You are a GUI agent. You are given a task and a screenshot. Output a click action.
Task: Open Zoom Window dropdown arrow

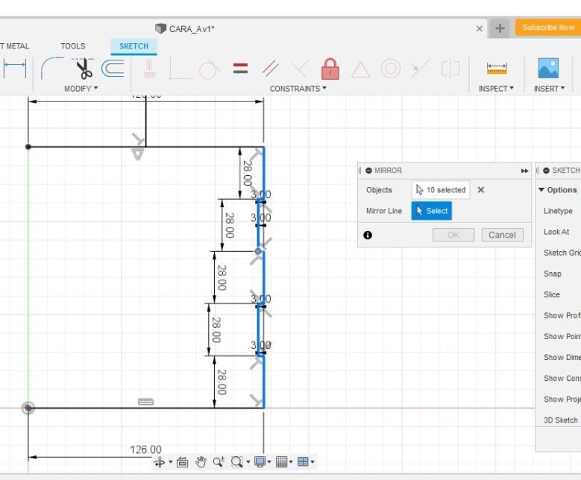tap(248, 462)
